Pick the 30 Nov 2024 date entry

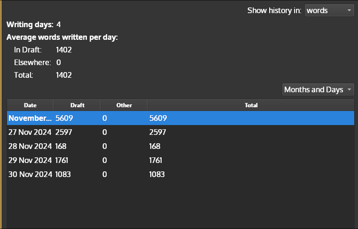click(x=30, y=174)
